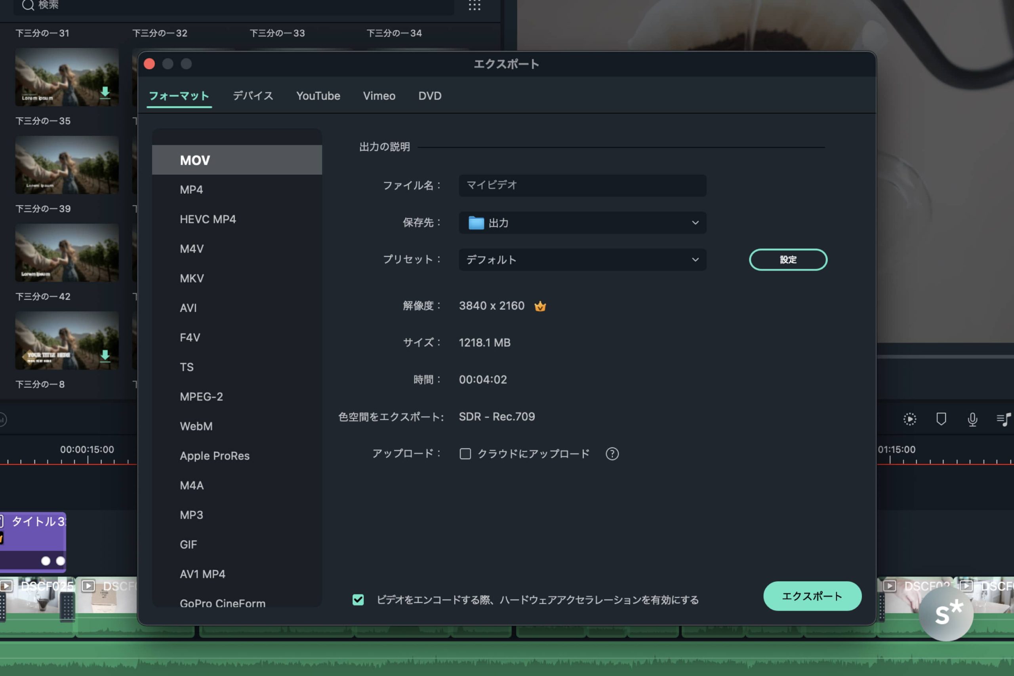Click the green エクスポート button
The image size is (1014, 676).
812,596
